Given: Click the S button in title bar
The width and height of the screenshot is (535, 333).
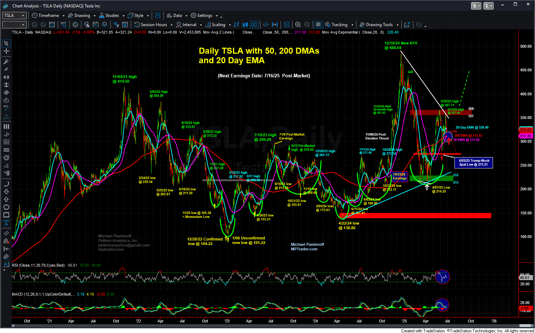Looking at the screenshot, I should pos(476,6).
